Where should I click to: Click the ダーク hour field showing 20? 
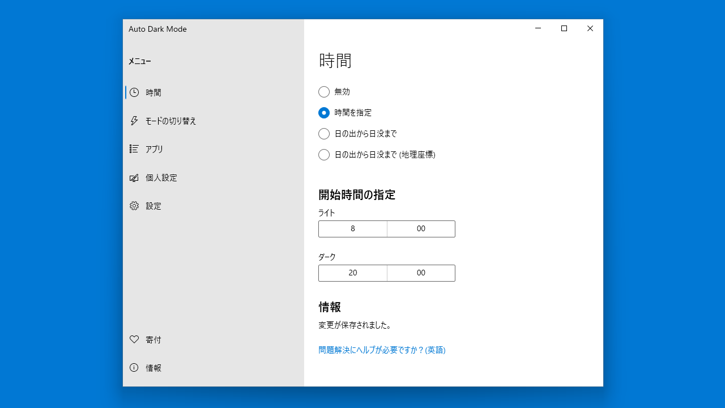pyautogui.click(x=353, y=273)
